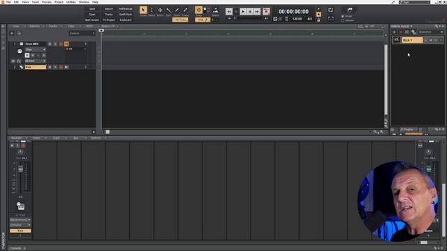The image size is (447, 251).
Task: Click the tempo value 120.00
Action: pyautogui.click(x=297, y=19)
